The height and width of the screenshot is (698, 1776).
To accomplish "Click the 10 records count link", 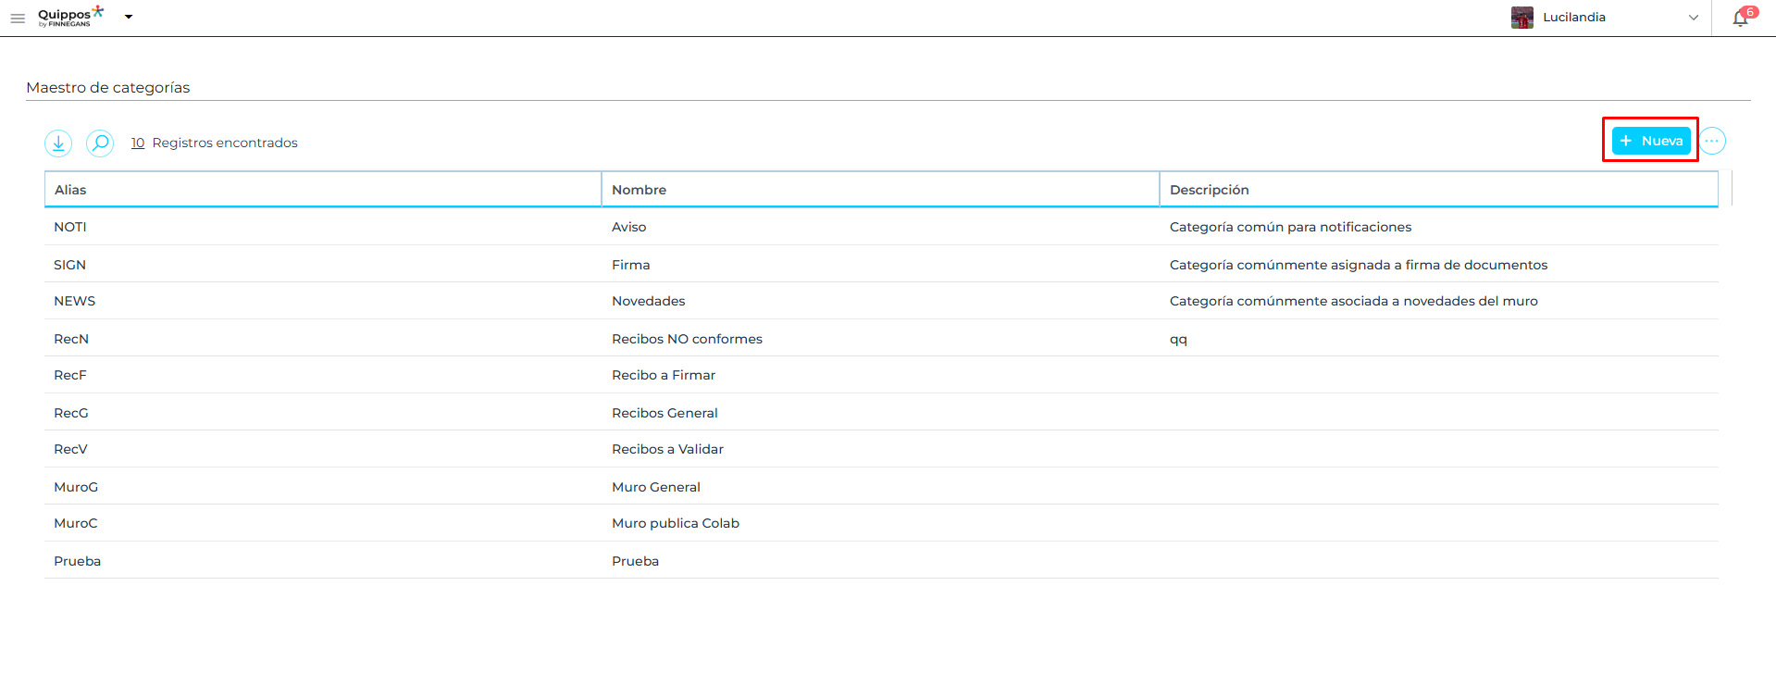I will pos(138,143).
